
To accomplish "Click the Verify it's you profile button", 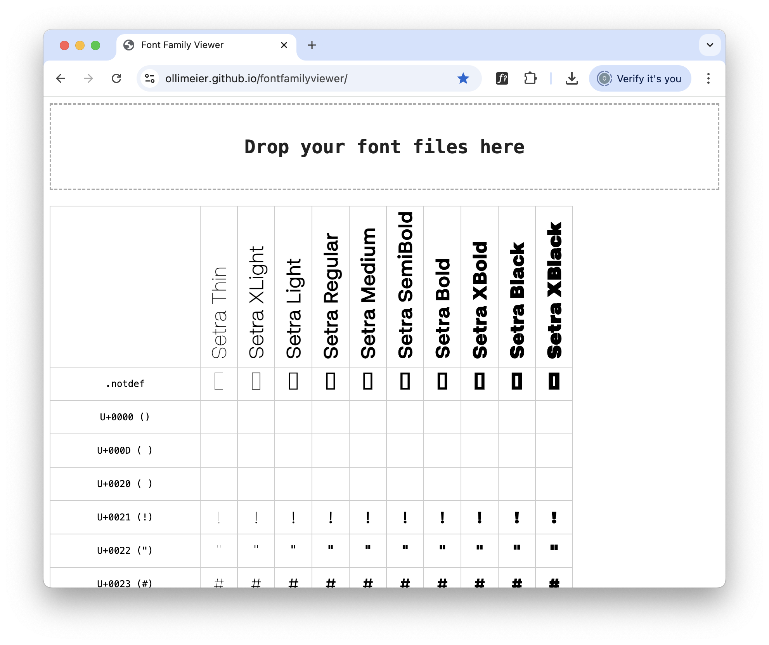I will tap(639, 78).
